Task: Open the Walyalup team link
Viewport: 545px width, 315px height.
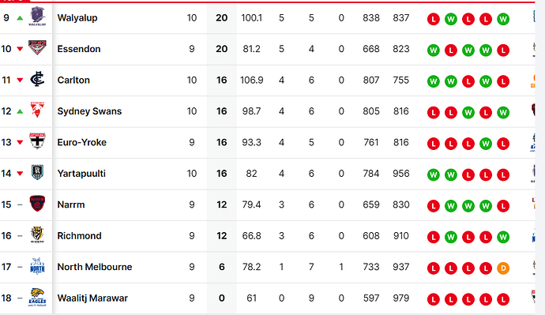Action: point(77,17)
